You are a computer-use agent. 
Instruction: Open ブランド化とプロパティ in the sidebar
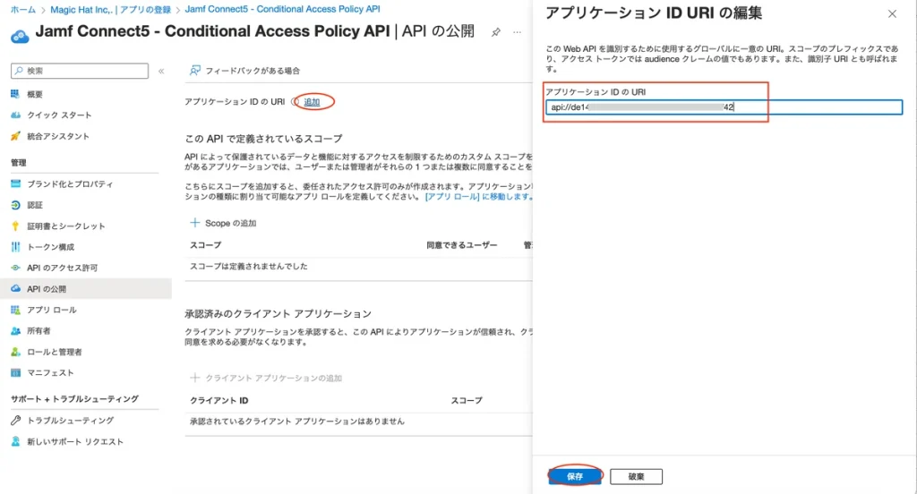click(x=70, y=183)
